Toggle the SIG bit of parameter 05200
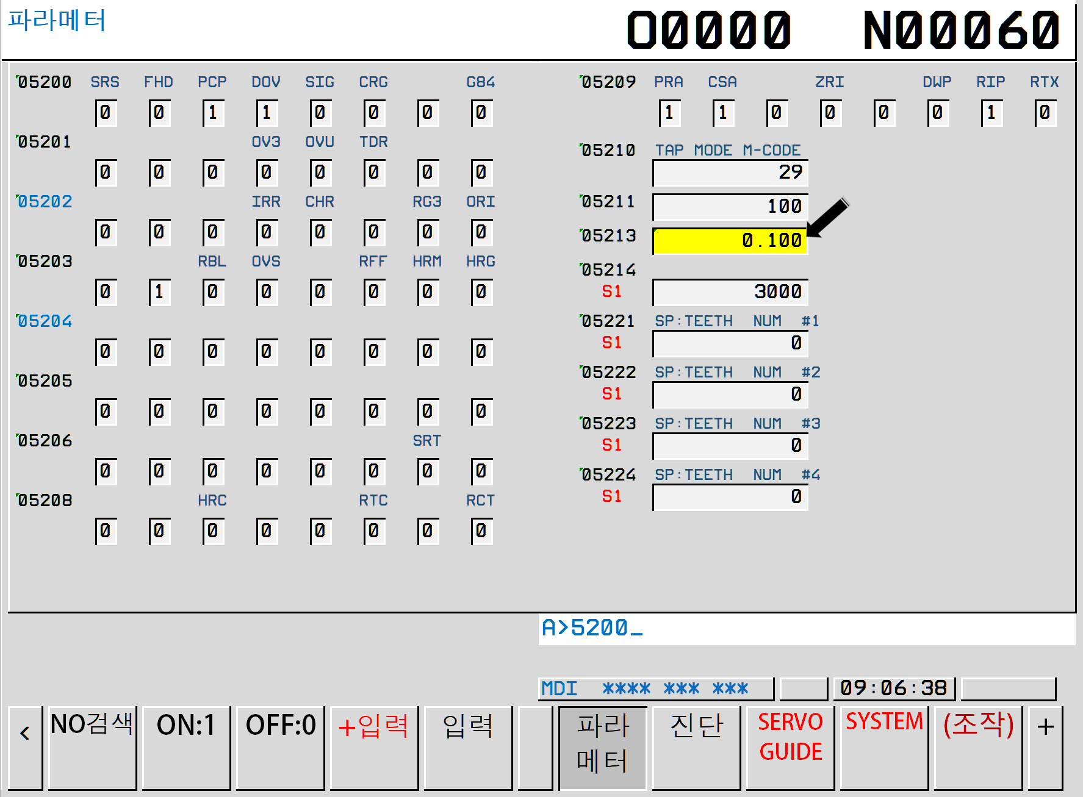 (x=320, y=113)
